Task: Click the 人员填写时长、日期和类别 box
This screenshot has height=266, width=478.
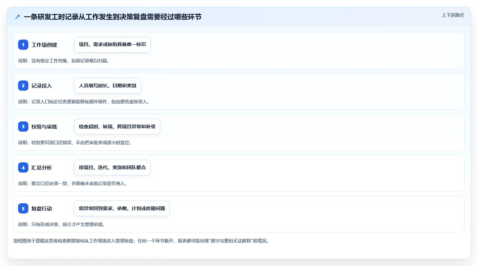Action: (x=108, y=86)
